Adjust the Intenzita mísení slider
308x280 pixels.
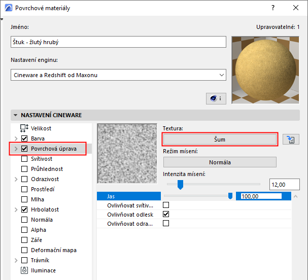tap(180, 185)
